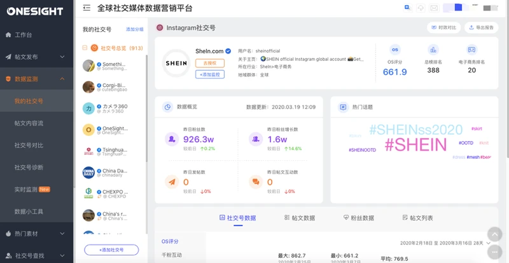Click the 昨日粉丝数 user icon
509x263 pixels.
click(x=172, y=139)
